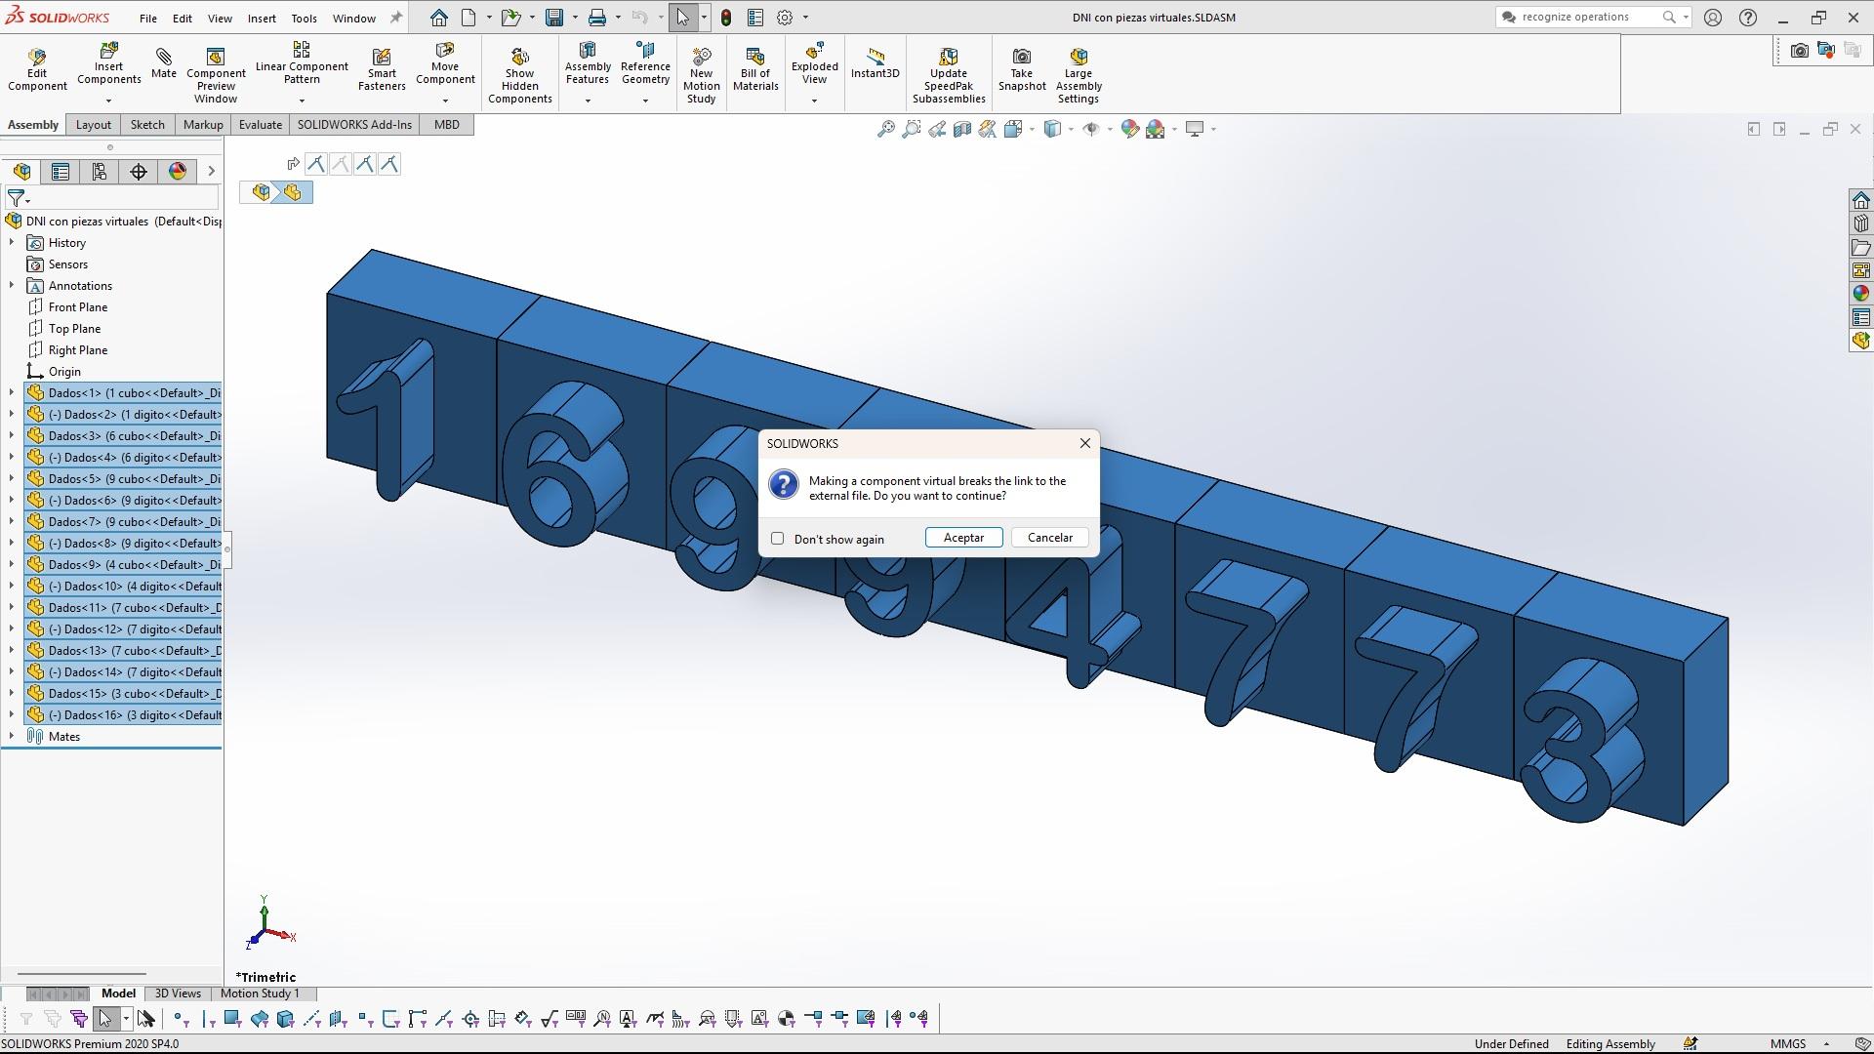Select the Right Plane tree item
The image size is (1874, 1054).
point(78,349)
